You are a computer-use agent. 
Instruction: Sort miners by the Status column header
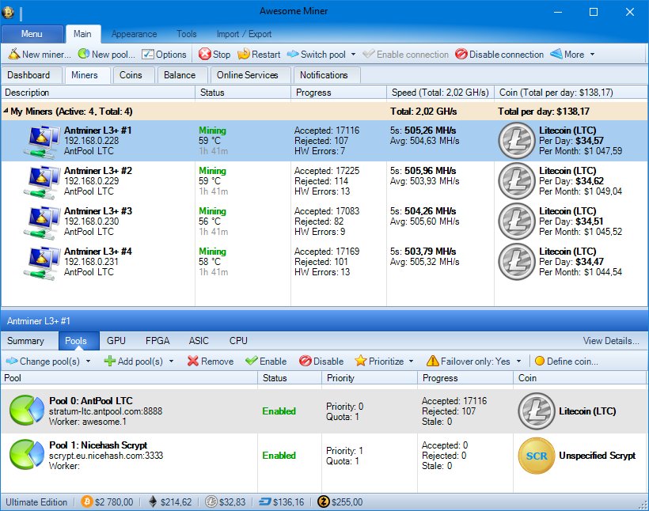tap(243, 93)
